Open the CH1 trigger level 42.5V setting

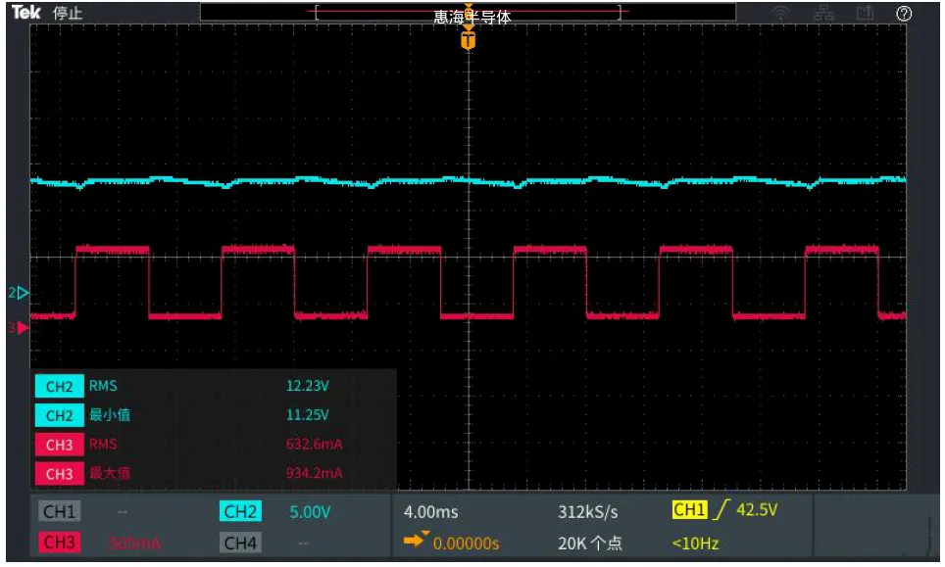(x=757, y=510)
